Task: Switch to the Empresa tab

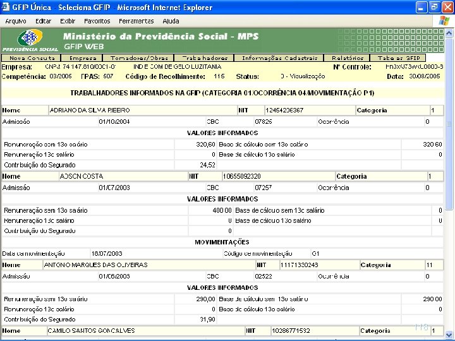Action: coord(82,58)
